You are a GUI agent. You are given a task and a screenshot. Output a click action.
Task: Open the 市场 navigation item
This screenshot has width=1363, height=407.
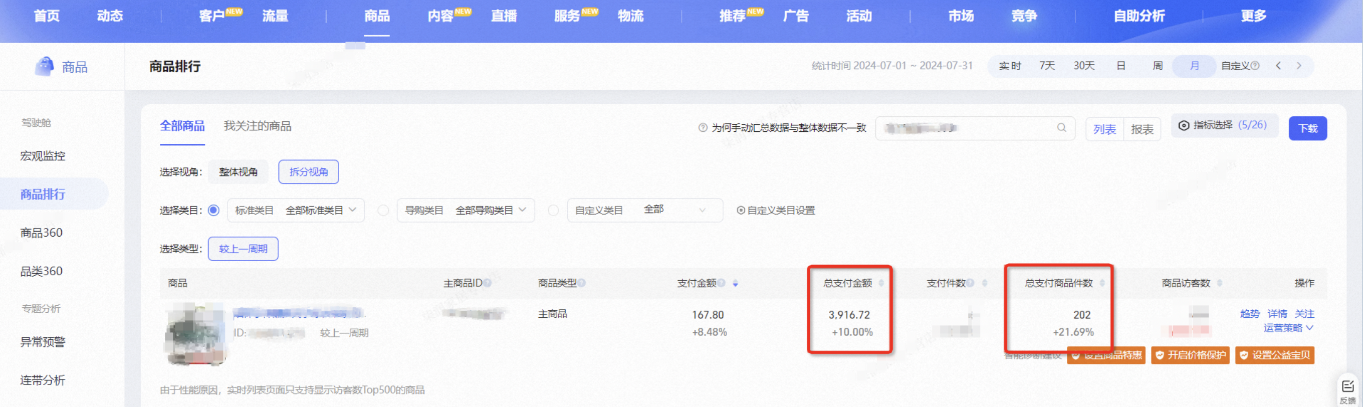point(961,16)
